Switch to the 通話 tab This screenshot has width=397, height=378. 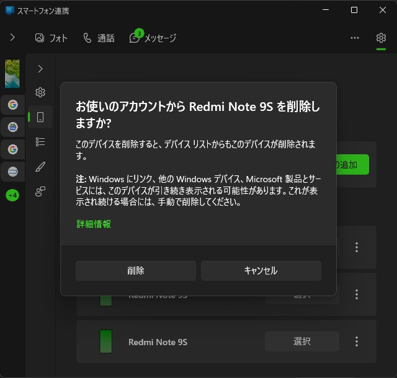pyautogui.click(x=99, y=38)
